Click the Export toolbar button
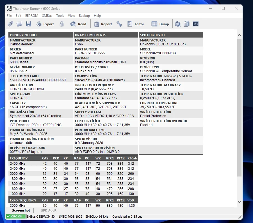Viewport: 253px width, 223px height. click(45, 24)
